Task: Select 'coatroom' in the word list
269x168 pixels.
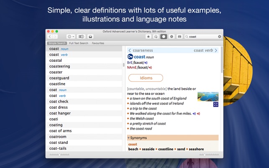Action: [x=84, y=137]
